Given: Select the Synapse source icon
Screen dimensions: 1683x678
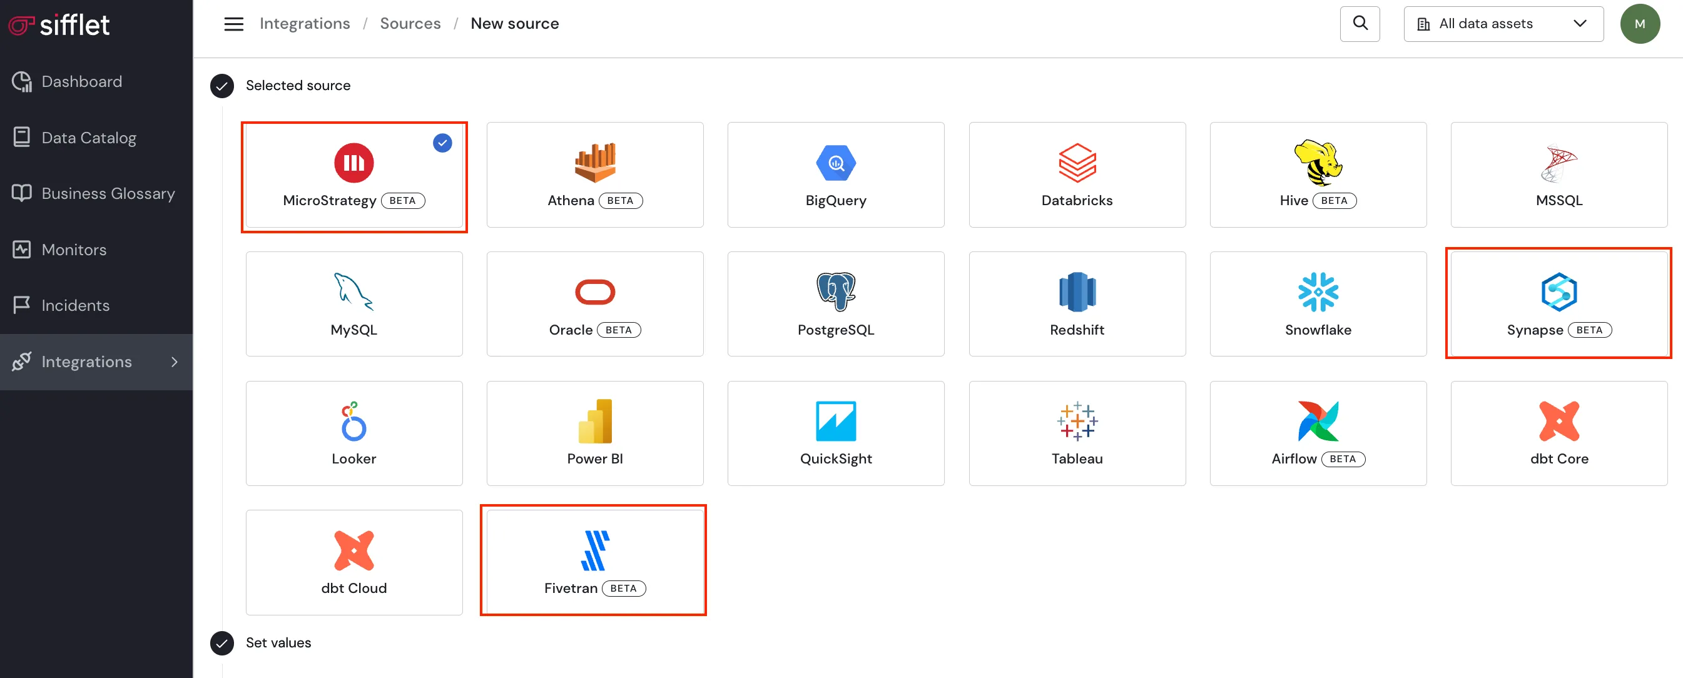Looking at the screenshot, I should (1559, 291).
